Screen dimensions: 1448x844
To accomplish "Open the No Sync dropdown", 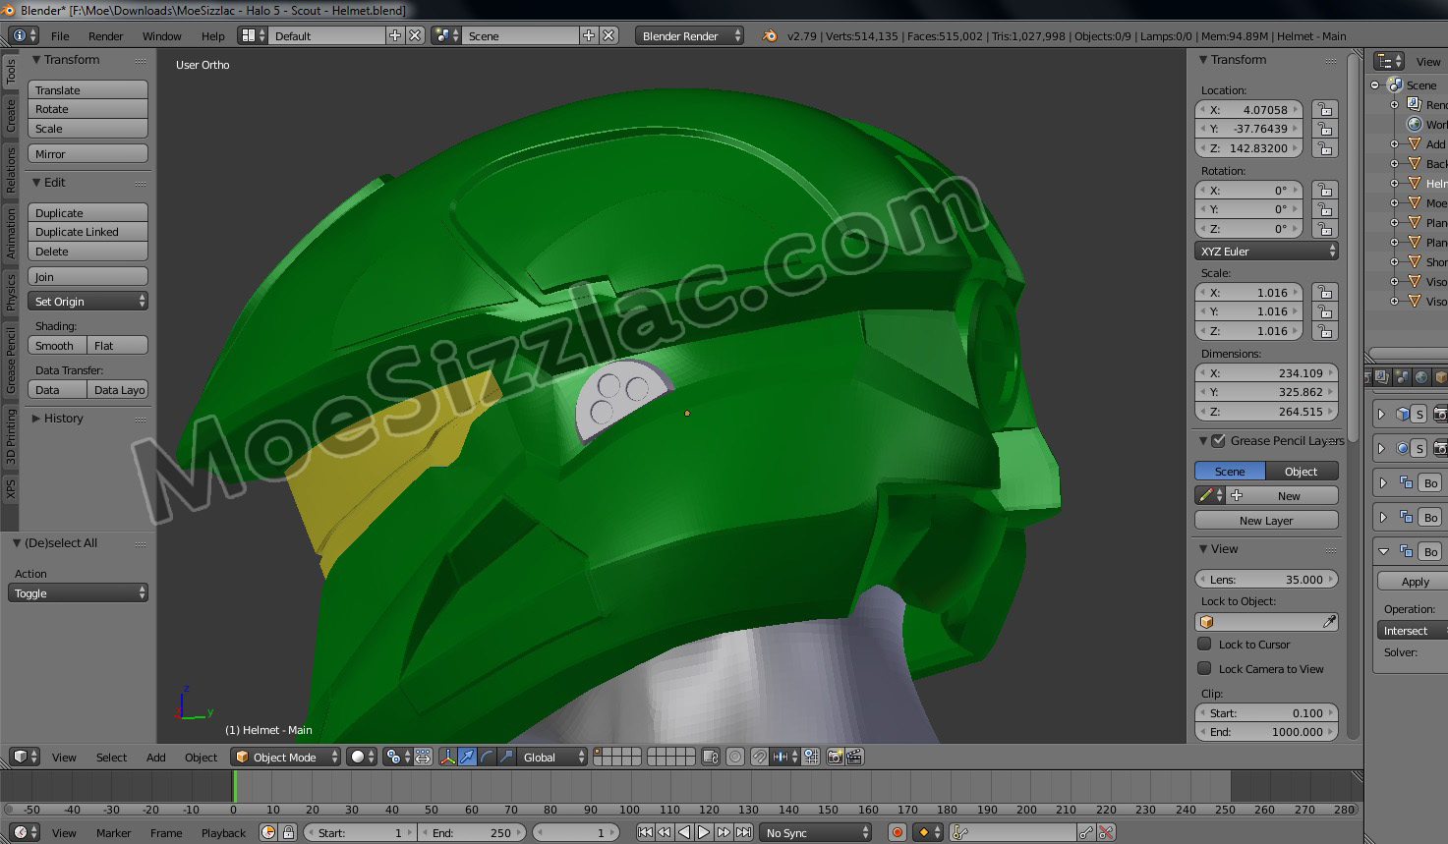I will 816,832.
